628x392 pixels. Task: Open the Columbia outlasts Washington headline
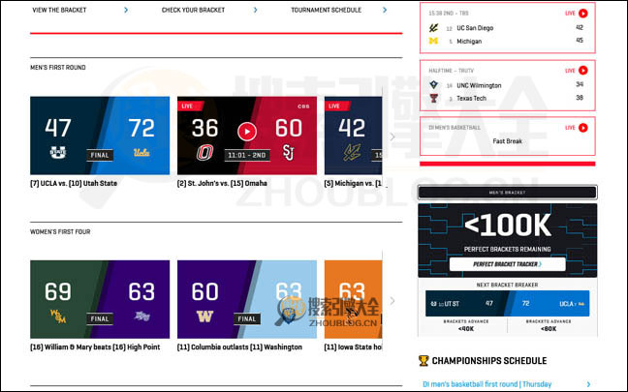pos(239,347)
